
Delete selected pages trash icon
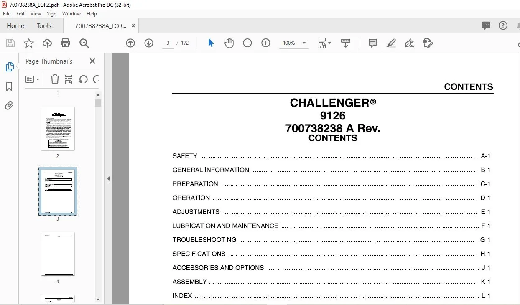(x=55, y=79)
